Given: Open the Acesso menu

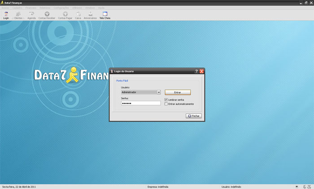Looking at the screenshot, I should [x=5, y=8].
